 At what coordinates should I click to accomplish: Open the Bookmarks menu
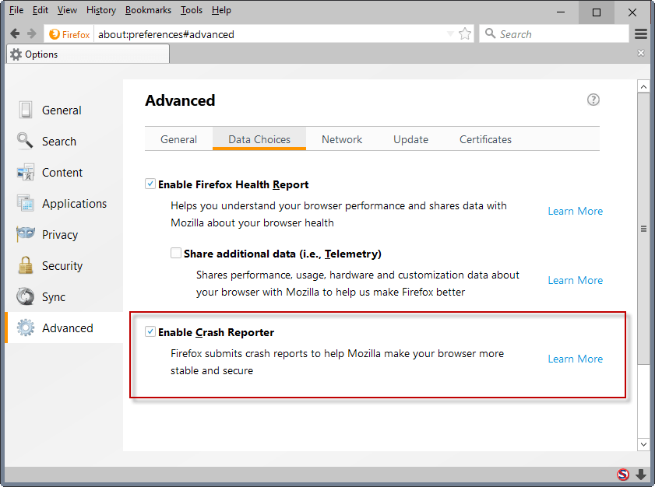148,10
